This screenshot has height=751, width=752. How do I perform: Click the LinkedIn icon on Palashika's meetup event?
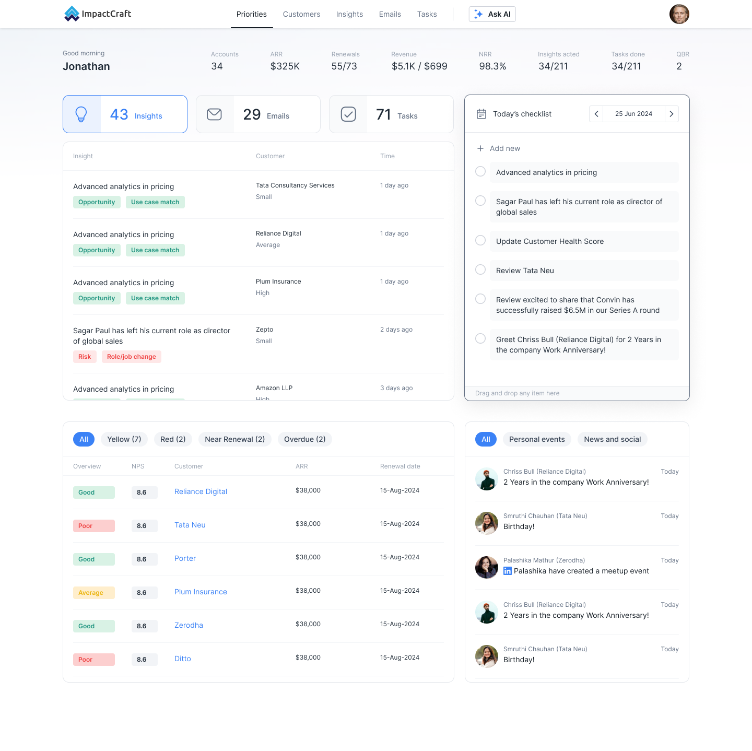[508, 571]
